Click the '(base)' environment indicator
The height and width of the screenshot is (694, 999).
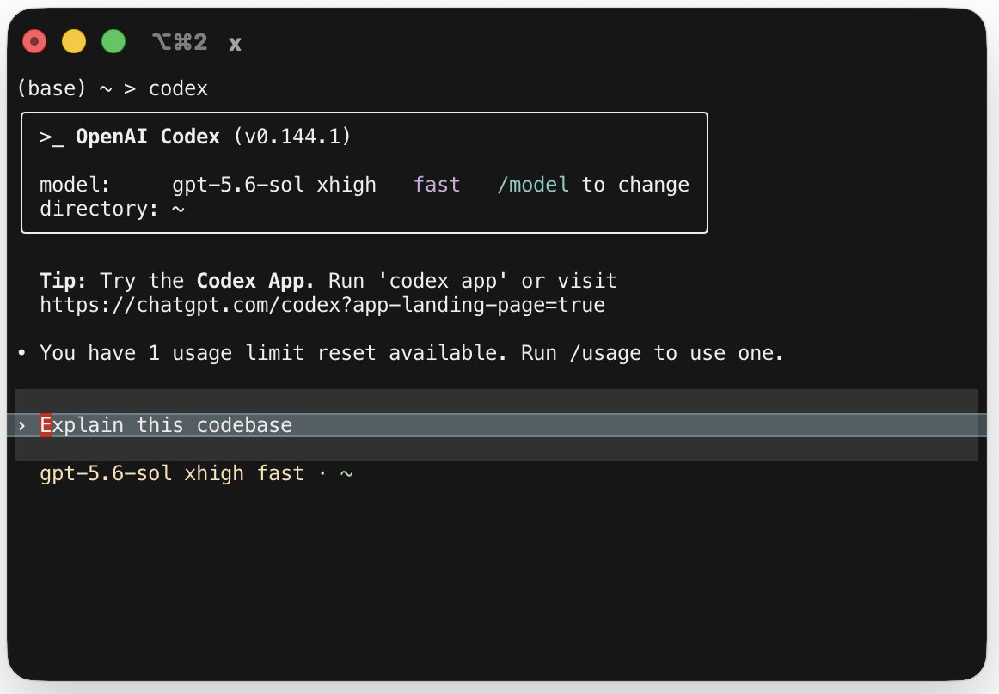(52, 88)
